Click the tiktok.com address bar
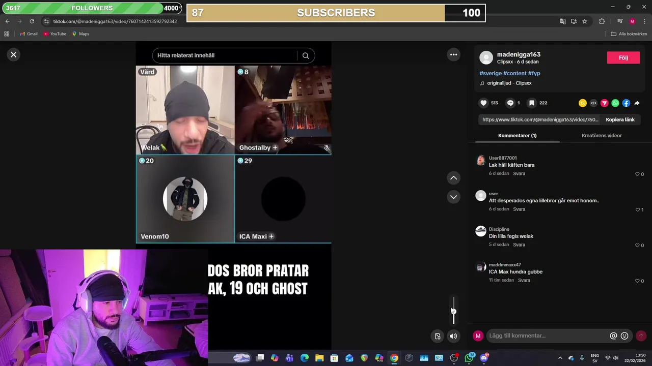 coord(115,21)
